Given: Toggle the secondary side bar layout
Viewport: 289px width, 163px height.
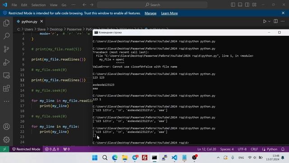Looking at the screenshot, I should coord(247,5).
